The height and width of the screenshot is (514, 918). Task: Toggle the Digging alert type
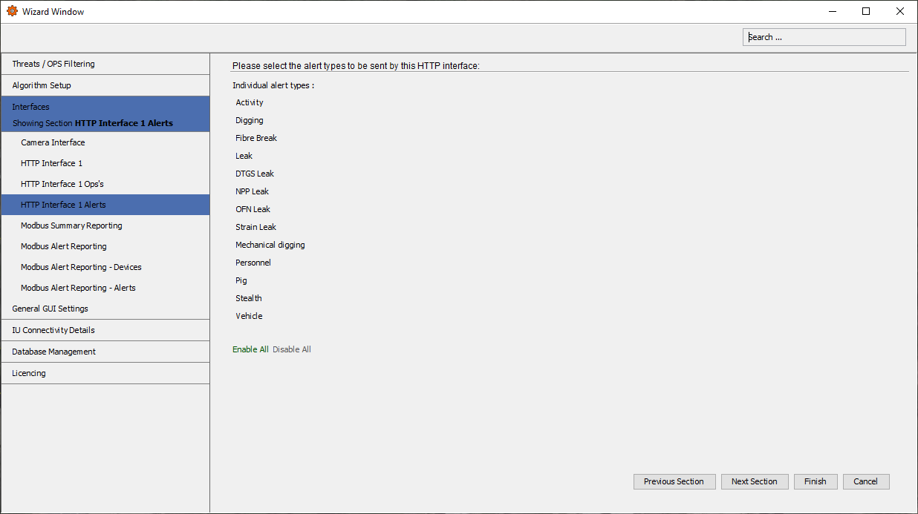click(249, 120)
